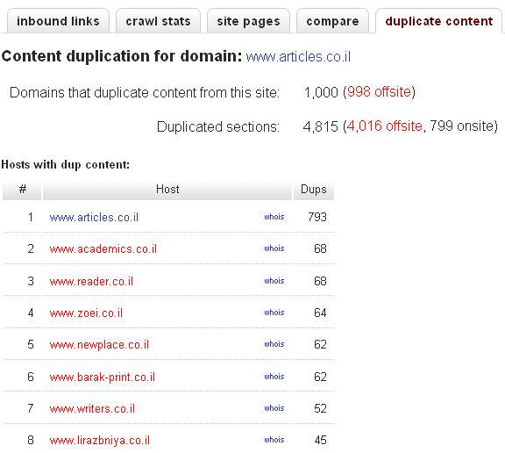Open the crawl stats tab
The height and width of the screenshot is (453, 505).
[x=158, y=21]
